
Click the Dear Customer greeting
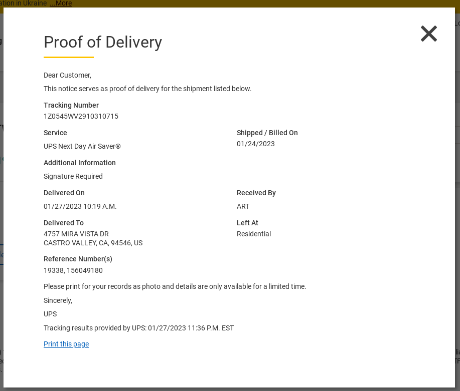click(68, 75)
